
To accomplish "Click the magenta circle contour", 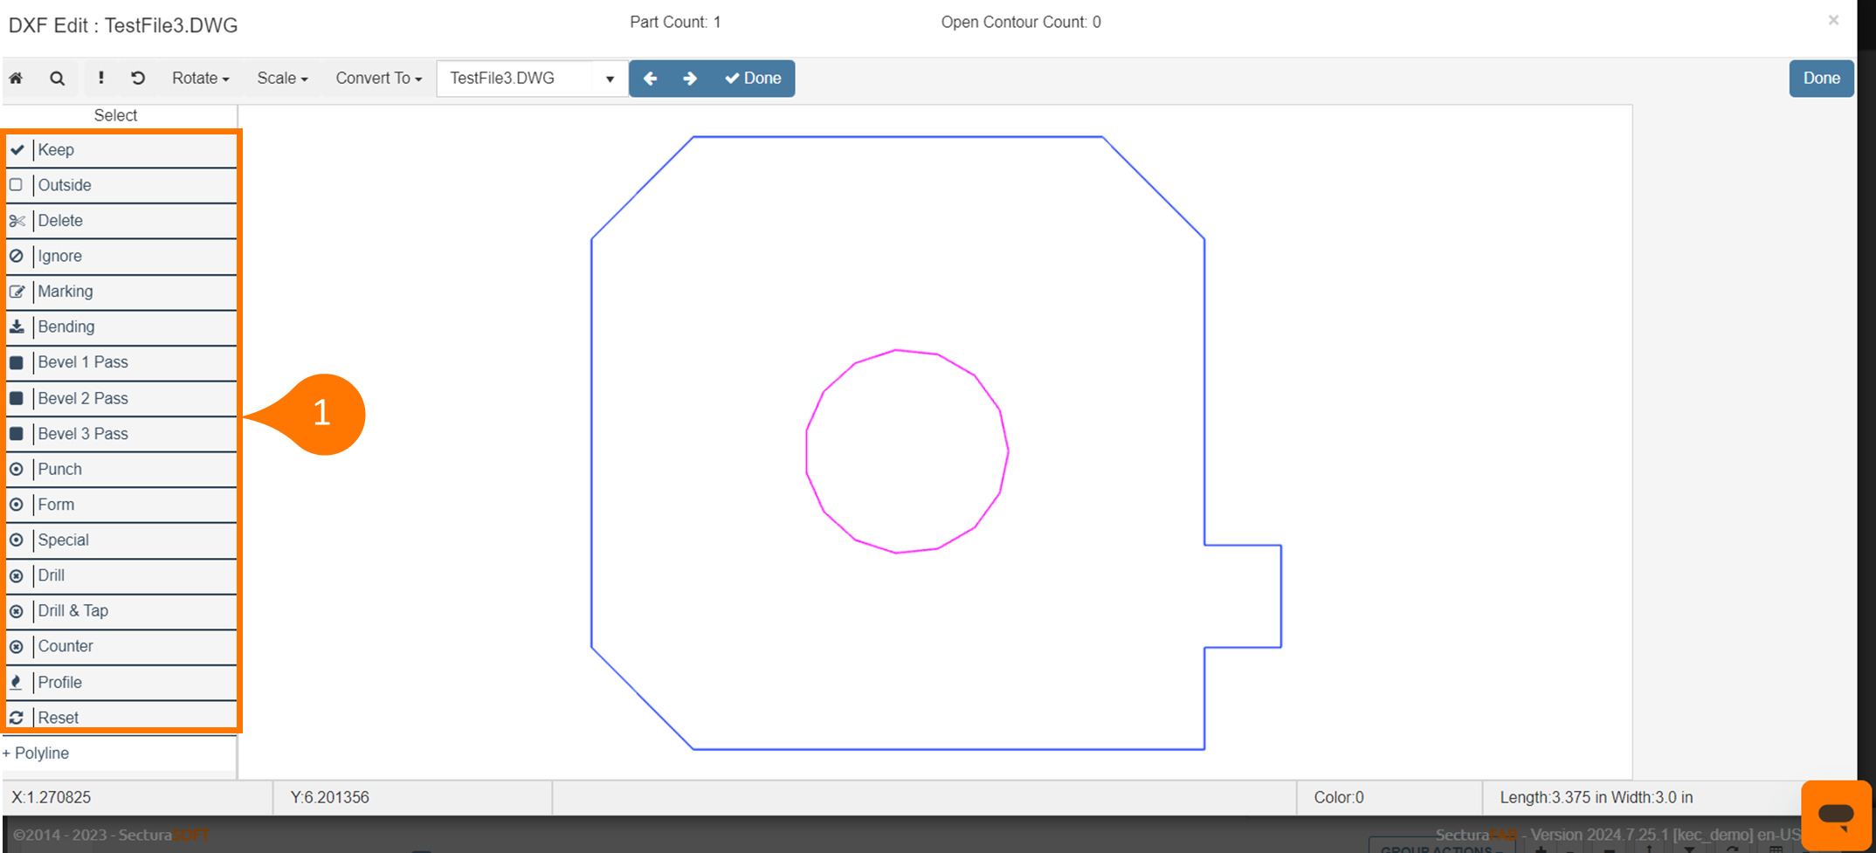I will click(1008, 451).
